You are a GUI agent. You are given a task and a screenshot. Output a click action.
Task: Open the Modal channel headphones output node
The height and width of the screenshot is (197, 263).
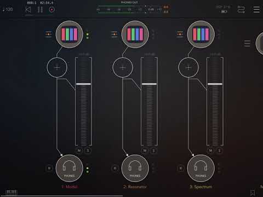click(x=70, y=169)
